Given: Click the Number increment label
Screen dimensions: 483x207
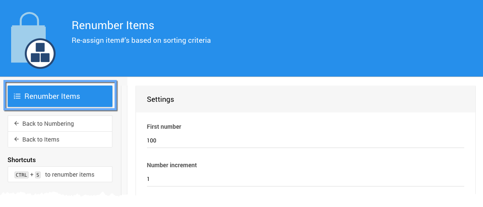Looking at the screenshot, I should 172,165.
